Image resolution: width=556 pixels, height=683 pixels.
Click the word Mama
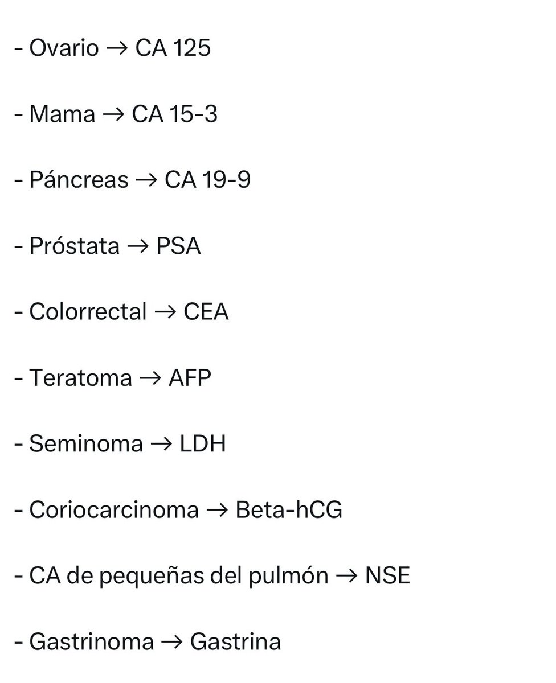click(x=62, y=114)
